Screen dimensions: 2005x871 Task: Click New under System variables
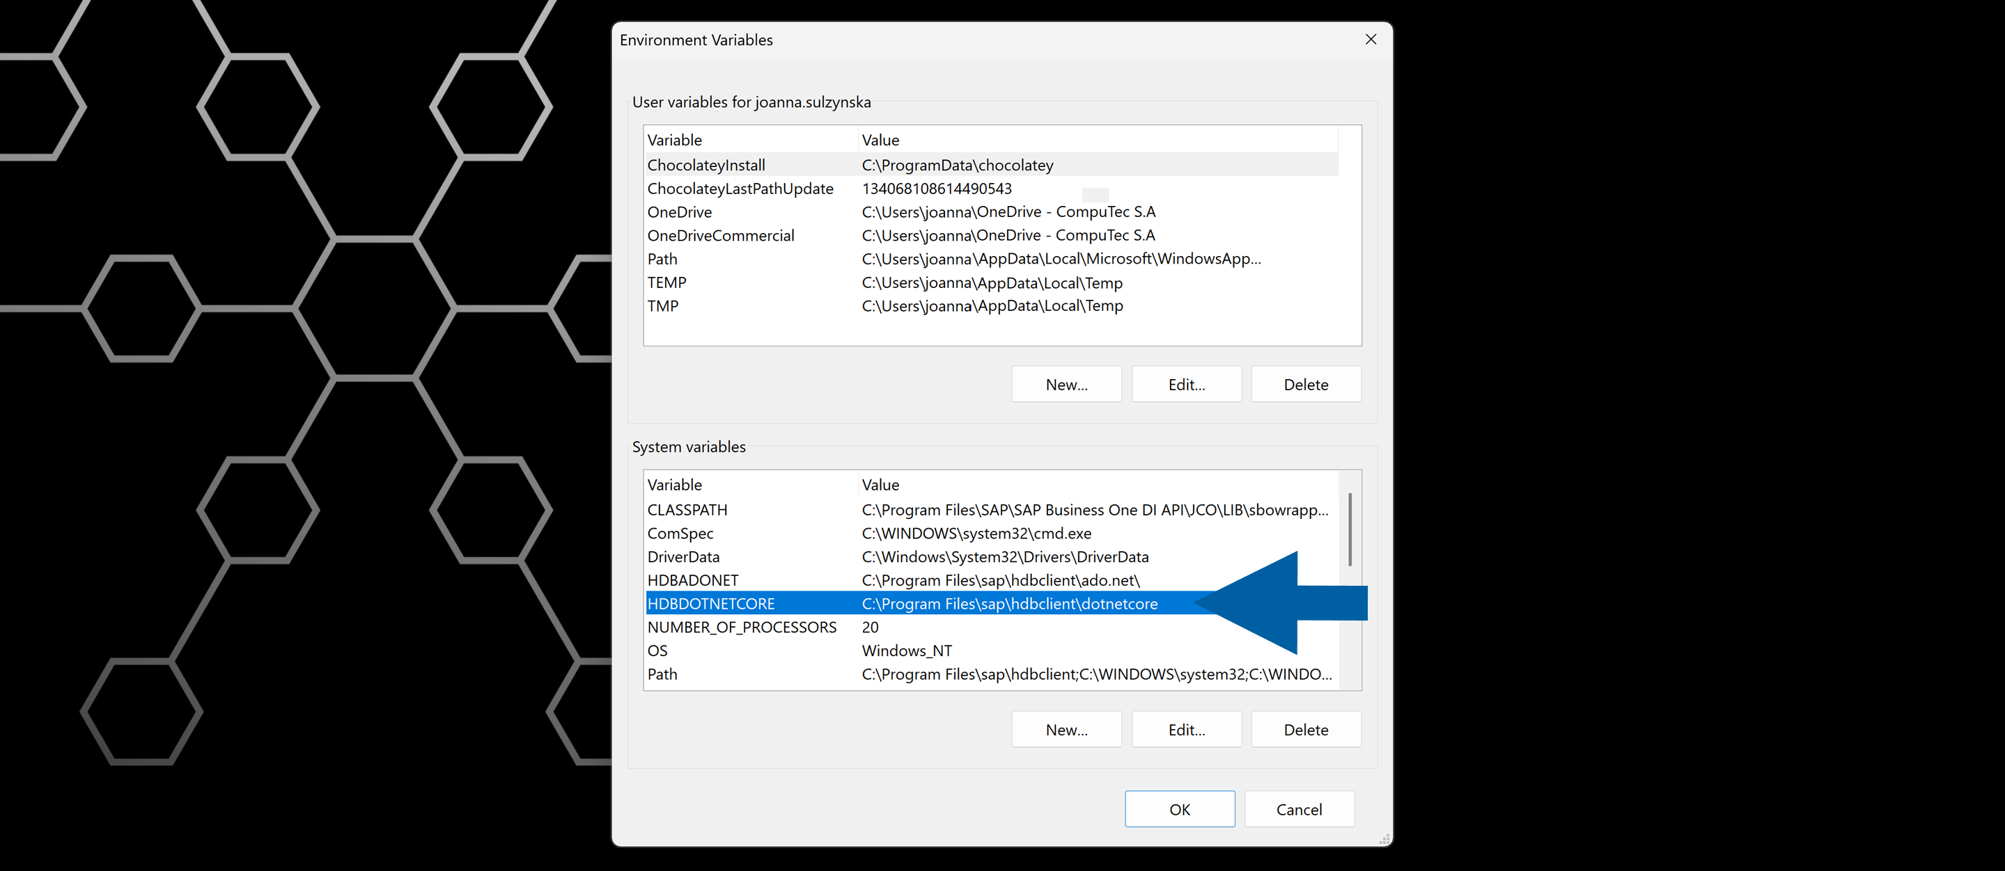(1066, 728)
